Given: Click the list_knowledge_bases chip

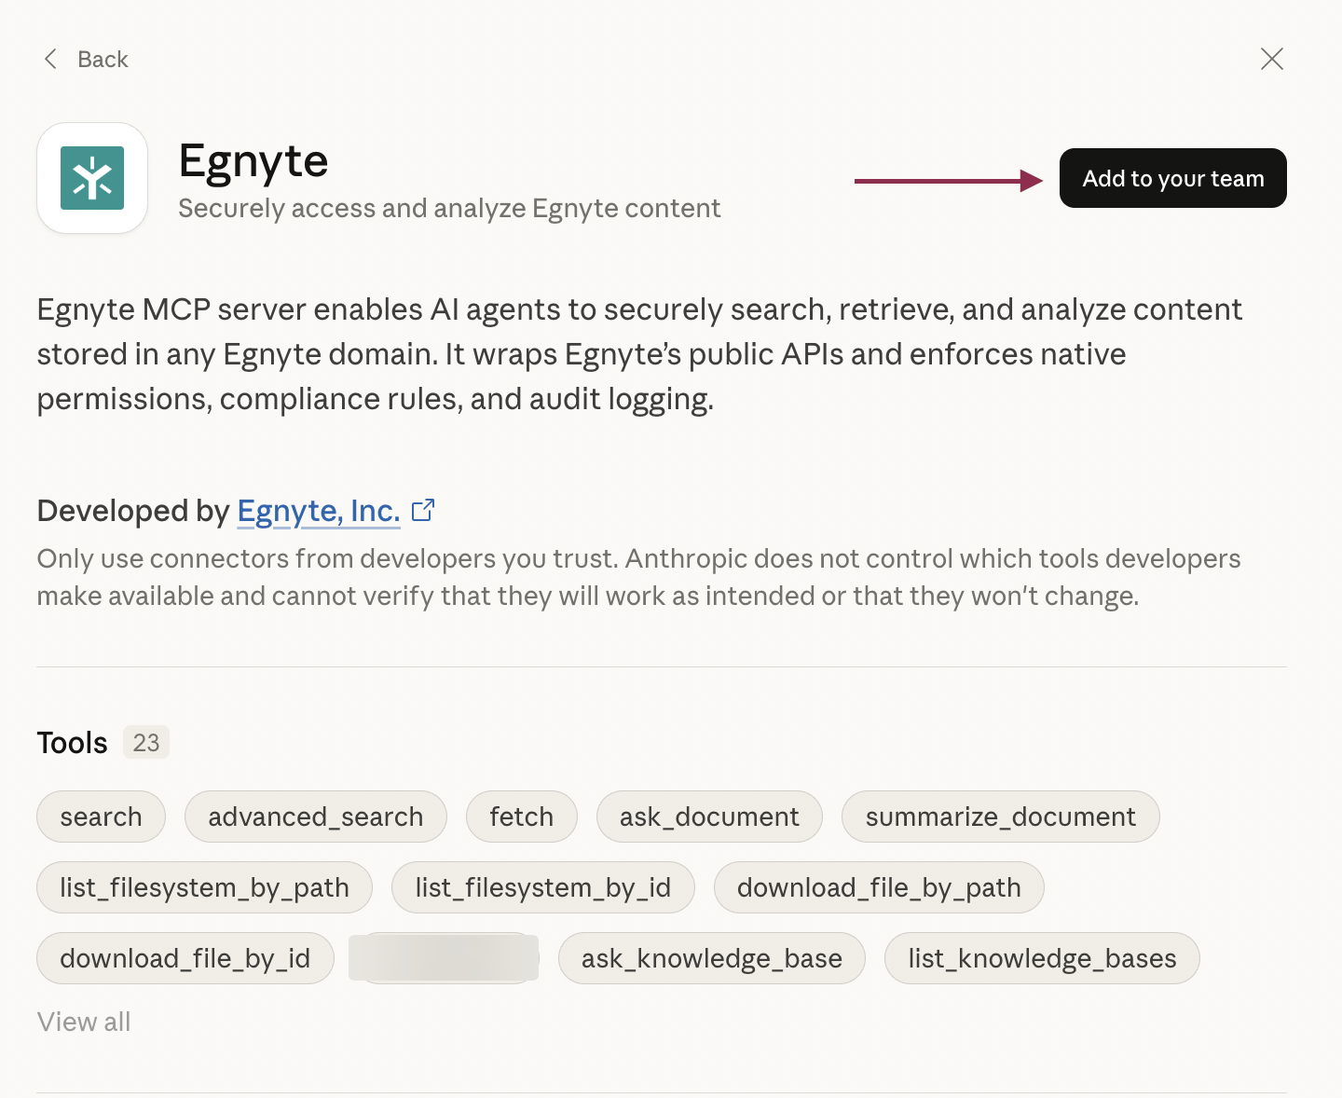Looking at the screenshot, I should coord(1041,958).
